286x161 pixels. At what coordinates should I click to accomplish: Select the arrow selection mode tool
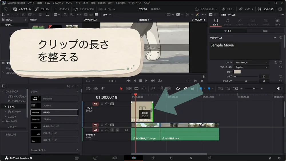pyautogui.click(x=121, y=89)
